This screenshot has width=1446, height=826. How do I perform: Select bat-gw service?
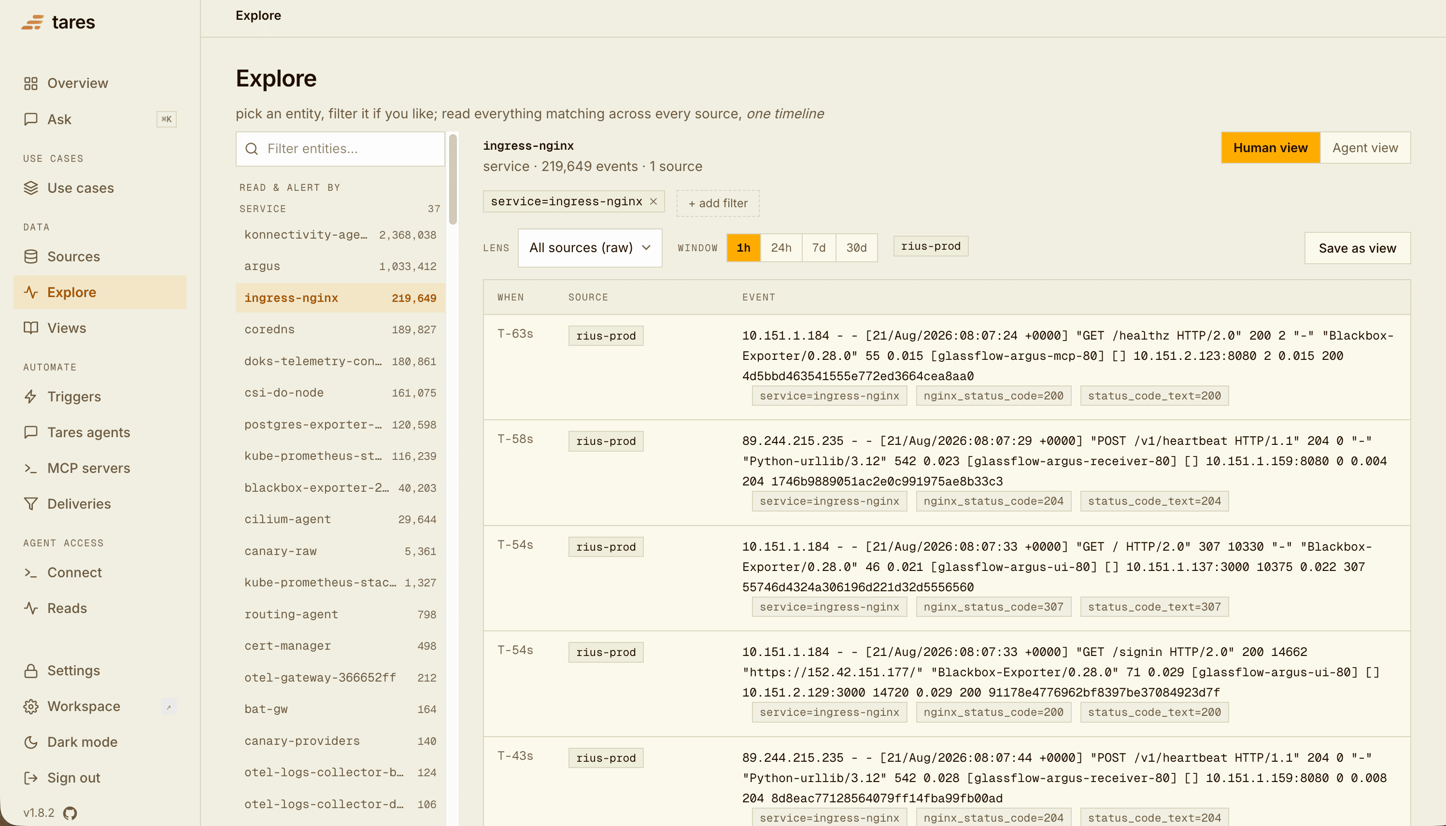(x=340, y=709)
